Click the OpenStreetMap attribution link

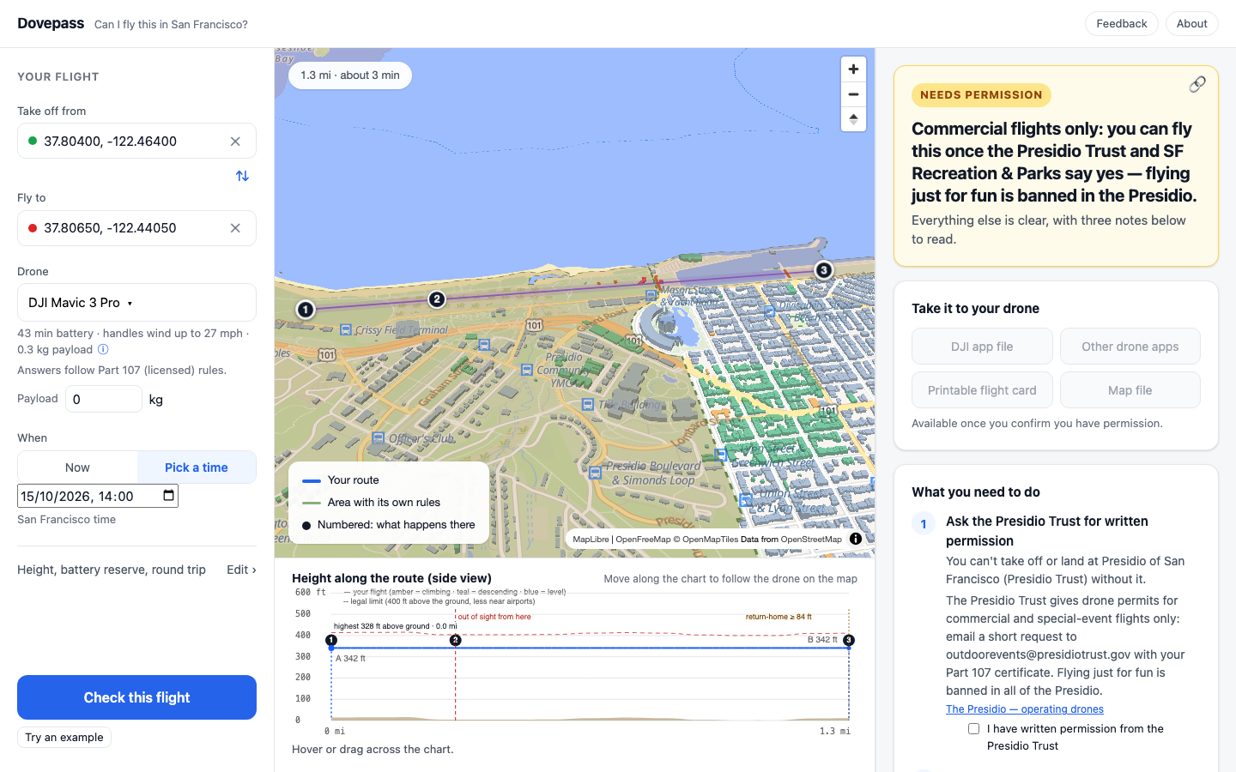click(x=811, y=540)
